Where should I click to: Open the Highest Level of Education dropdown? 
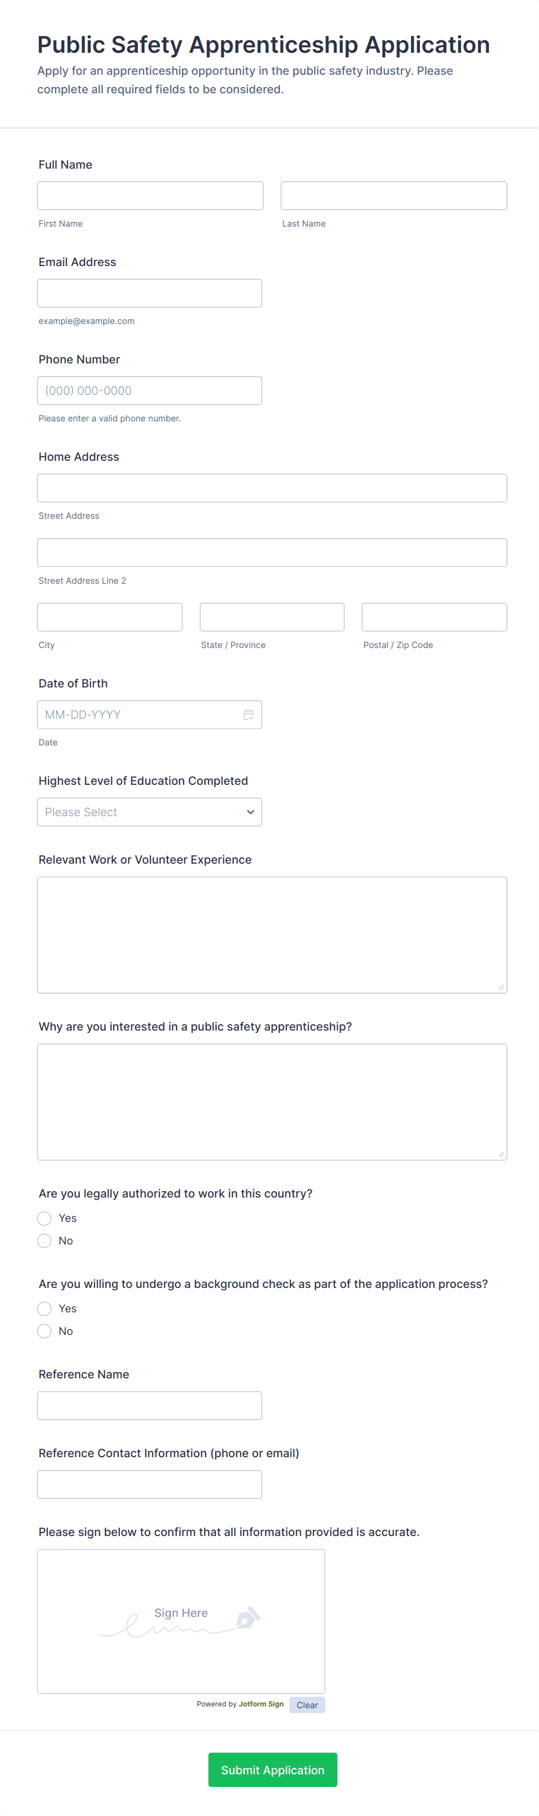click(150, 812)
